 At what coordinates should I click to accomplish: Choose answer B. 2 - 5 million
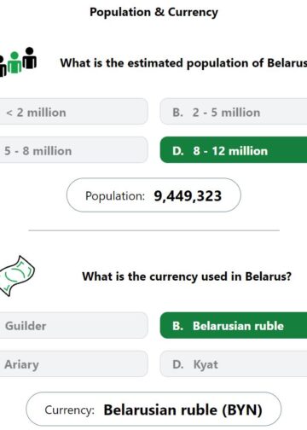(x=234, y=112)
